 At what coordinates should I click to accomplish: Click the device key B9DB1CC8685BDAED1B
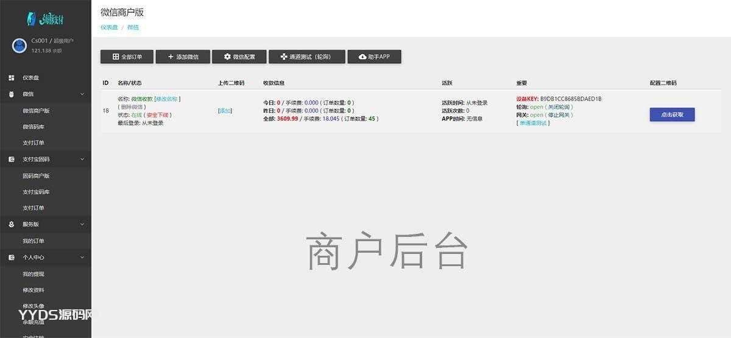click(x=571, y=99)
